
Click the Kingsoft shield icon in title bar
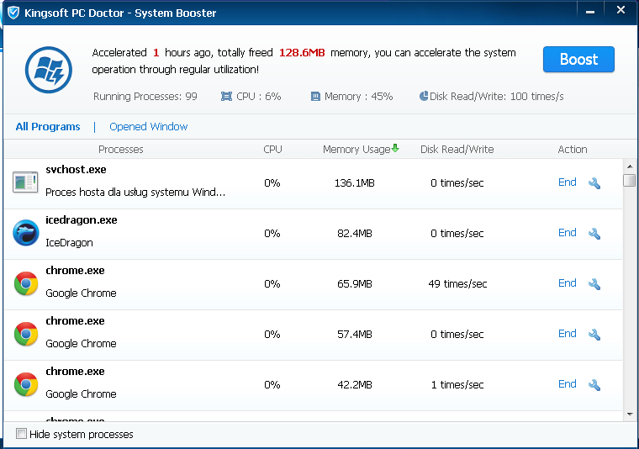pyautogui.click(x=13, y=13)
